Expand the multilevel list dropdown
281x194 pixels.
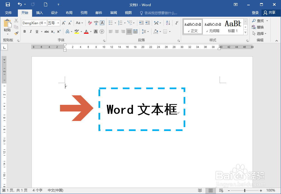point(134,23)
